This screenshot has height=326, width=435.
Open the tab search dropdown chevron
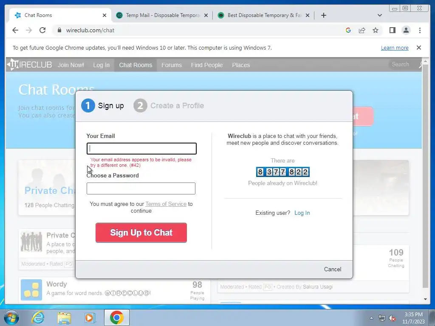380,15
